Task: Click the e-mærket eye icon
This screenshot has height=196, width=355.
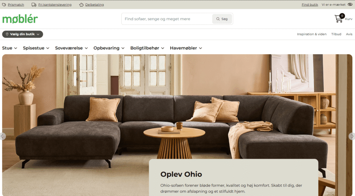Action: point(350,4)
